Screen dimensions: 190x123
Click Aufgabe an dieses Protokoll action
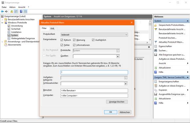pos(172,59)
